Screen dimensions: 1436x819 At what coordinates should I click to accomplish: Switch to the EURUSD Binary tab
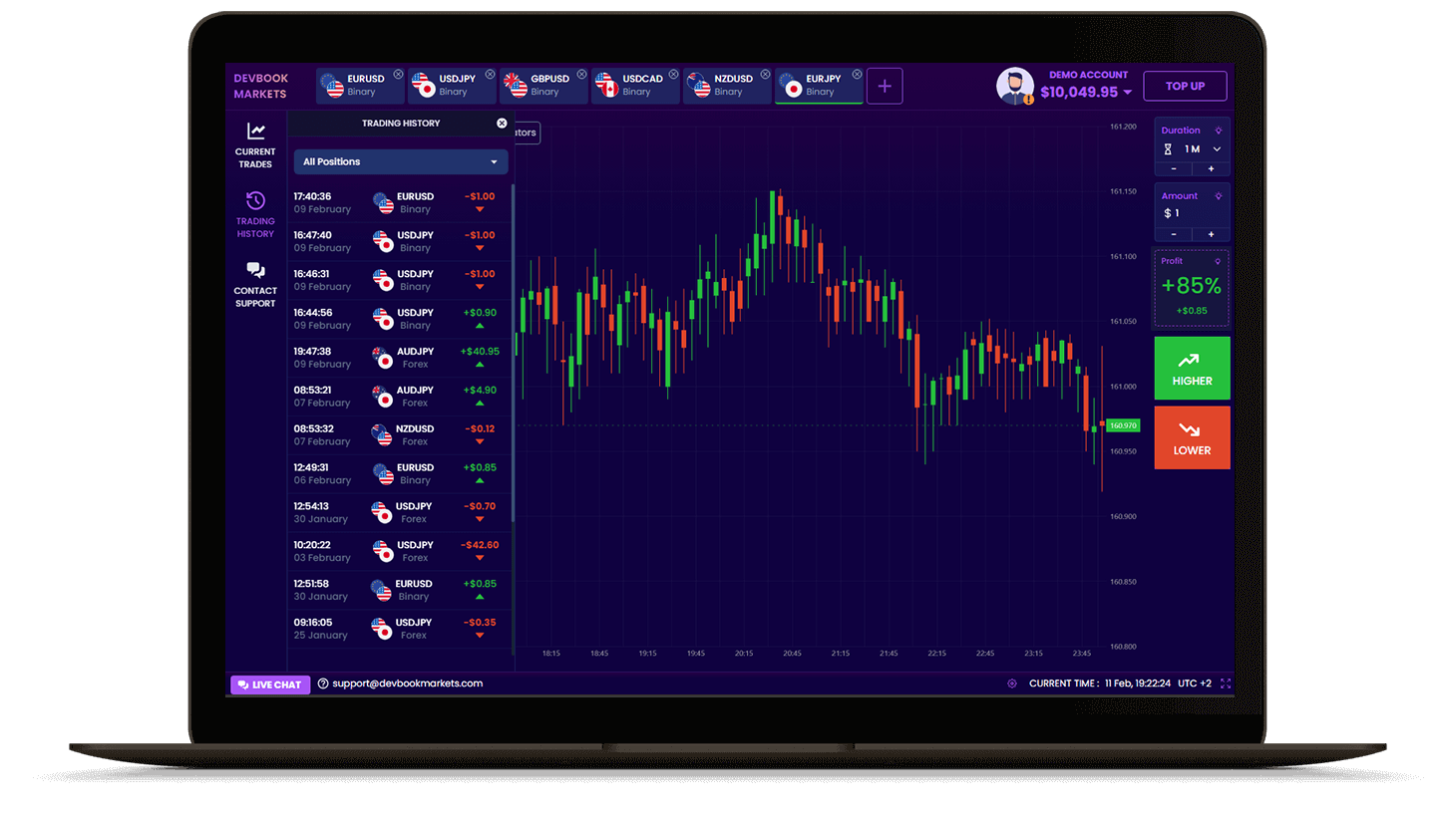coord(359,86)
